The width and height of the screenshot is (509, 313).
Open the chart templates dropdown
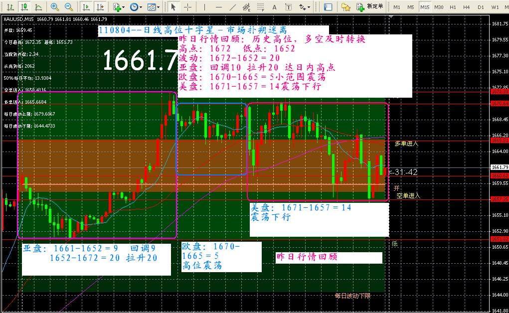coord(153,7)
